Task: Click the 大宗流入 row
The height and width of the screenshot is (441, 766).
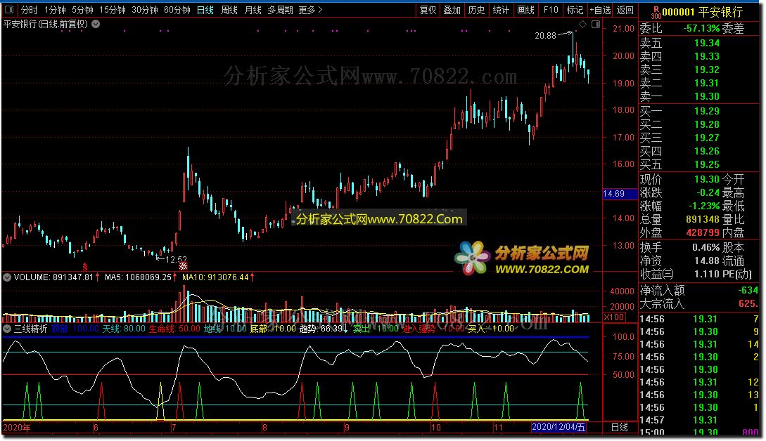Action: 698,304
